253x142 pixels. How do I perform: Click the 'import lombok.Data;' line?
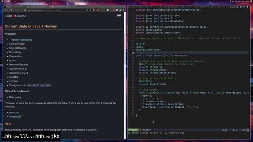pos(149,30)
